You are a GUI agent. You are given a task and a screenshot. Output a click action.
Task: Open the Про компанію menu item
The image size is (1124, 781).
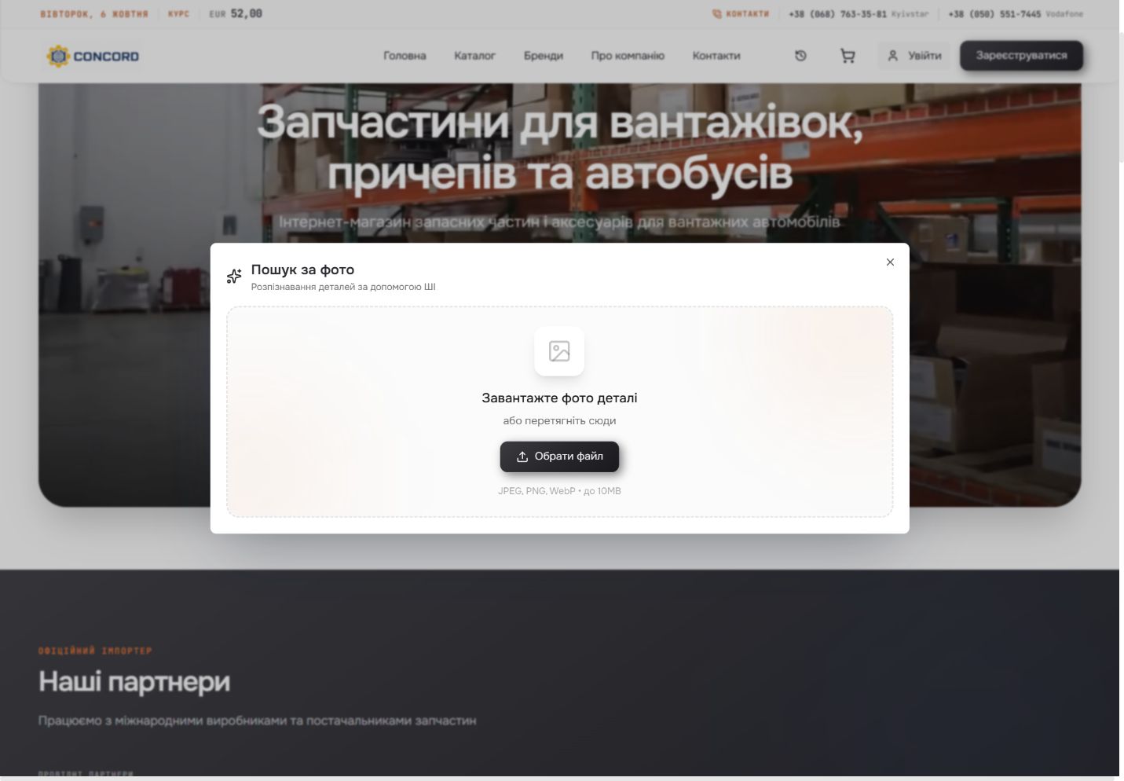[x=628, y=56]
